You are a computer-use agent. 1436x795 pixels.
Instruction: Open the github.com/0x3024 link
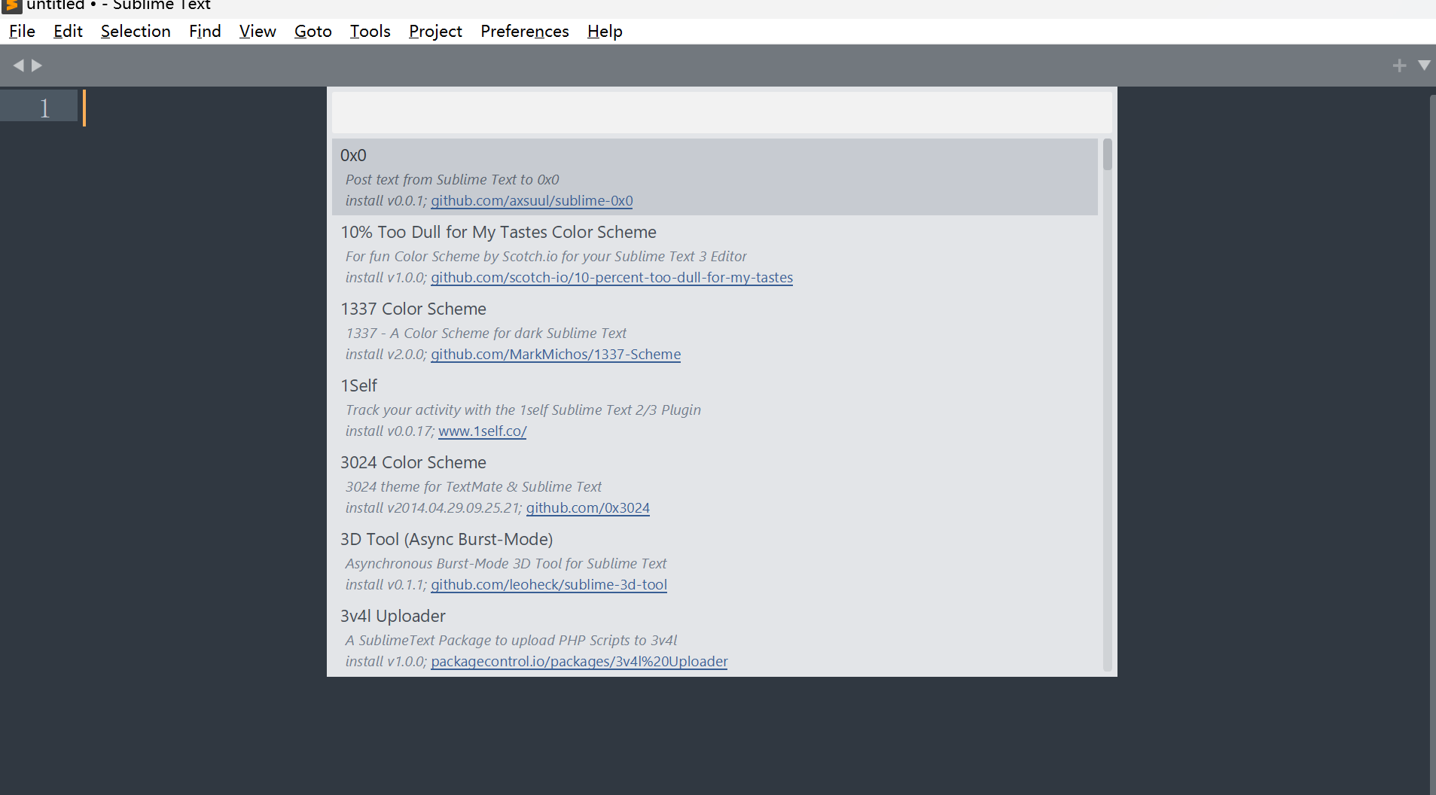pyautogui.click(x=587, y=508)
